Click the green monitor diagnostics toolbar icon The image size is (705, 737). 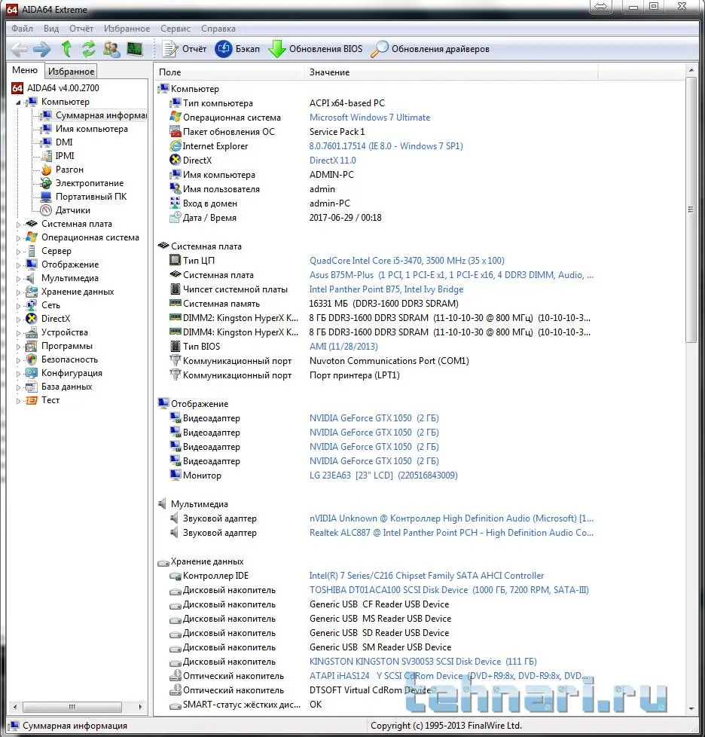135,49
